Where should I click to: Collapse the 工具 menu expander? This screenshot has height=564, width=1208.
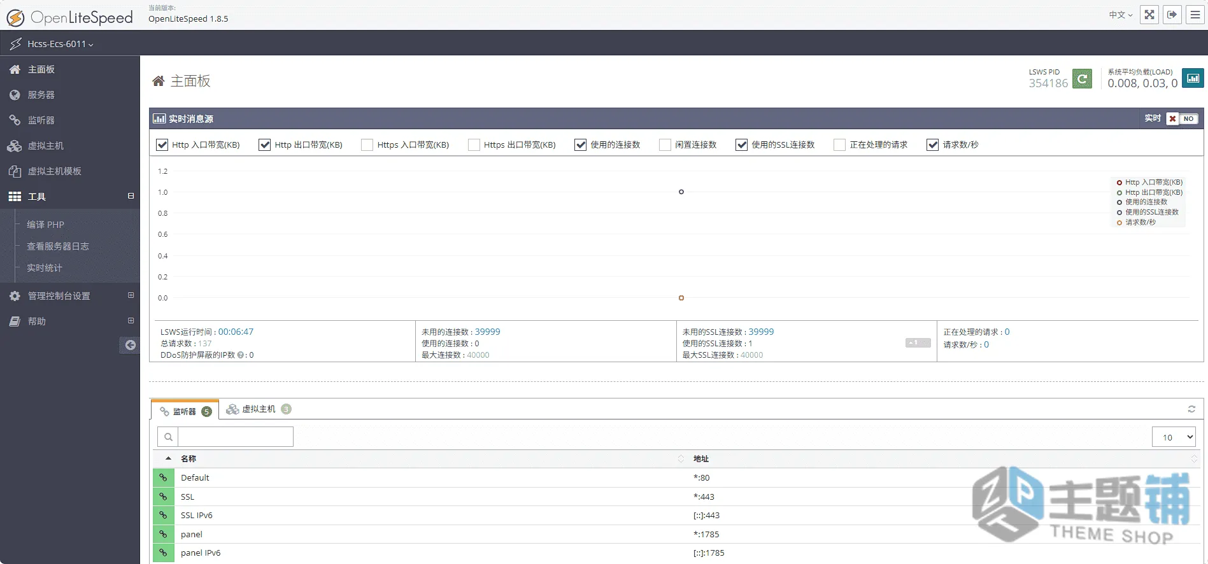point(131,196)
